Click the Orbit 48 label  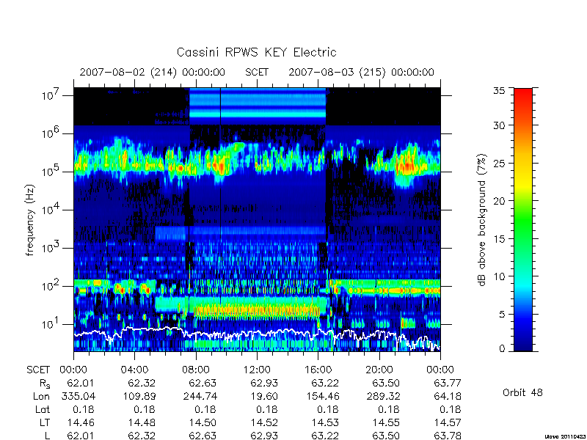[522, 393]
